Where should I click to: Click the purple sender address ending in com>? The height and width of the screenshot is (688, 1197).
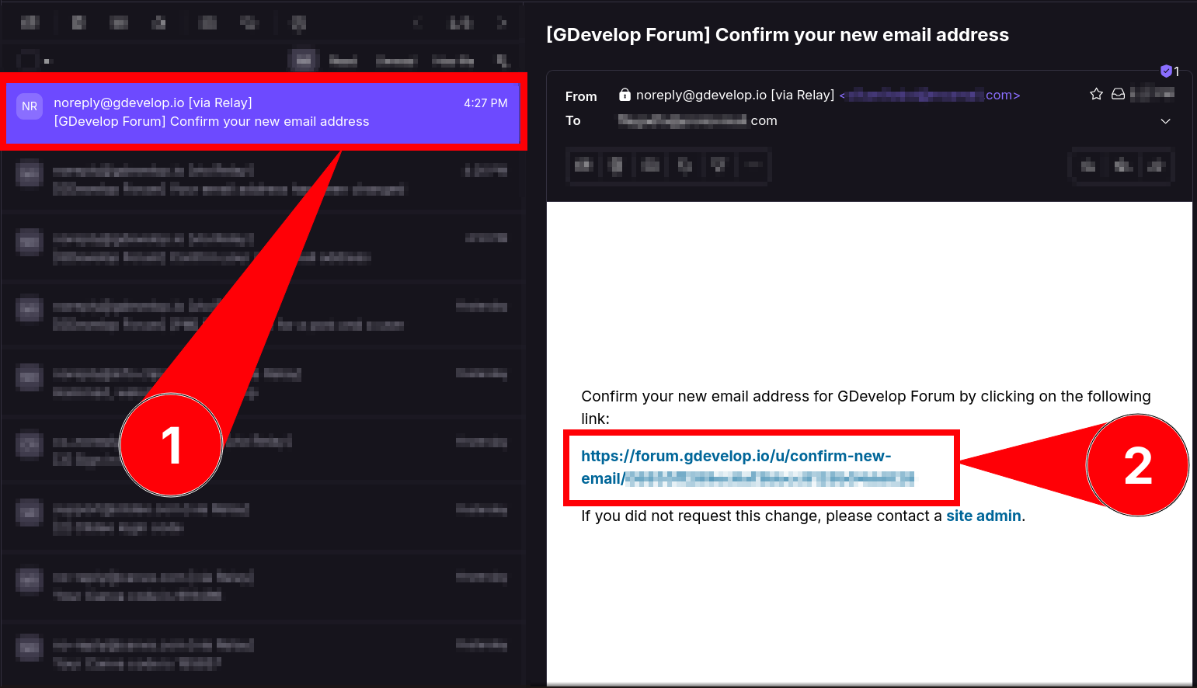click(930, 96)
